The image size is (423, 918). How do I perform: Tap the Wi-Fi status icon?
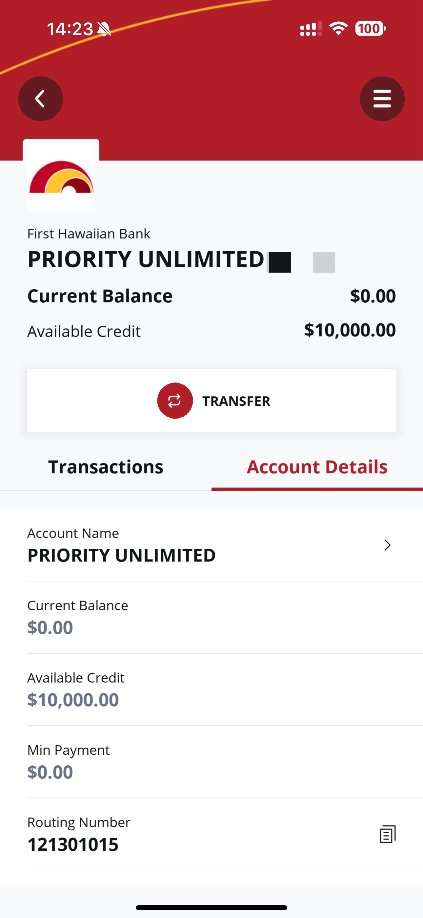338,29
